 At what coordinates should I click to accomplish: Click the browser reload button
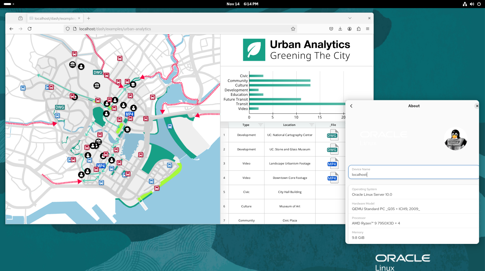[x=30, y=29]
